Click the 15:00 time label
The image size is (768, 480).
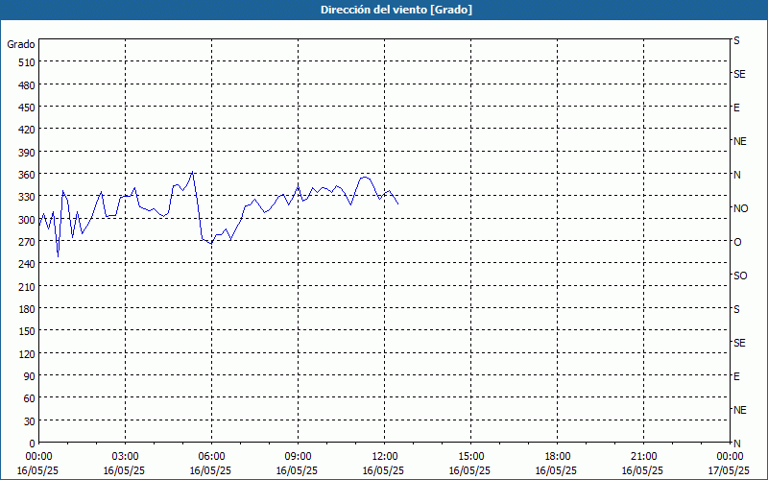pos(470,457)
